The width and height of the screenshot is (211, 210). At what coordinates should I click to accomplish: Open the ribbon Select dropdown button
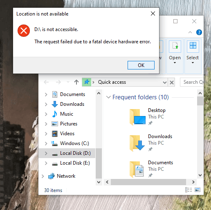(x=193, y=56)
